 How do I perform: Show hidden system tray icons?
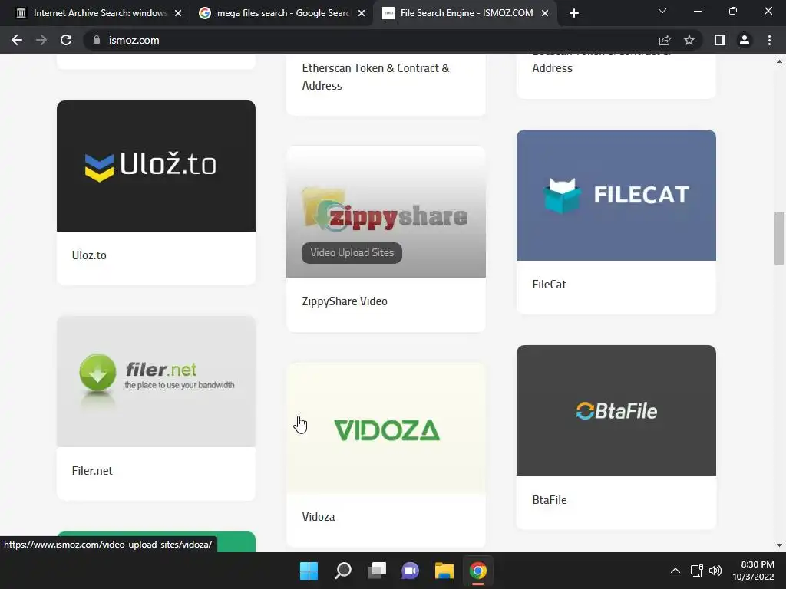[675, 571]
